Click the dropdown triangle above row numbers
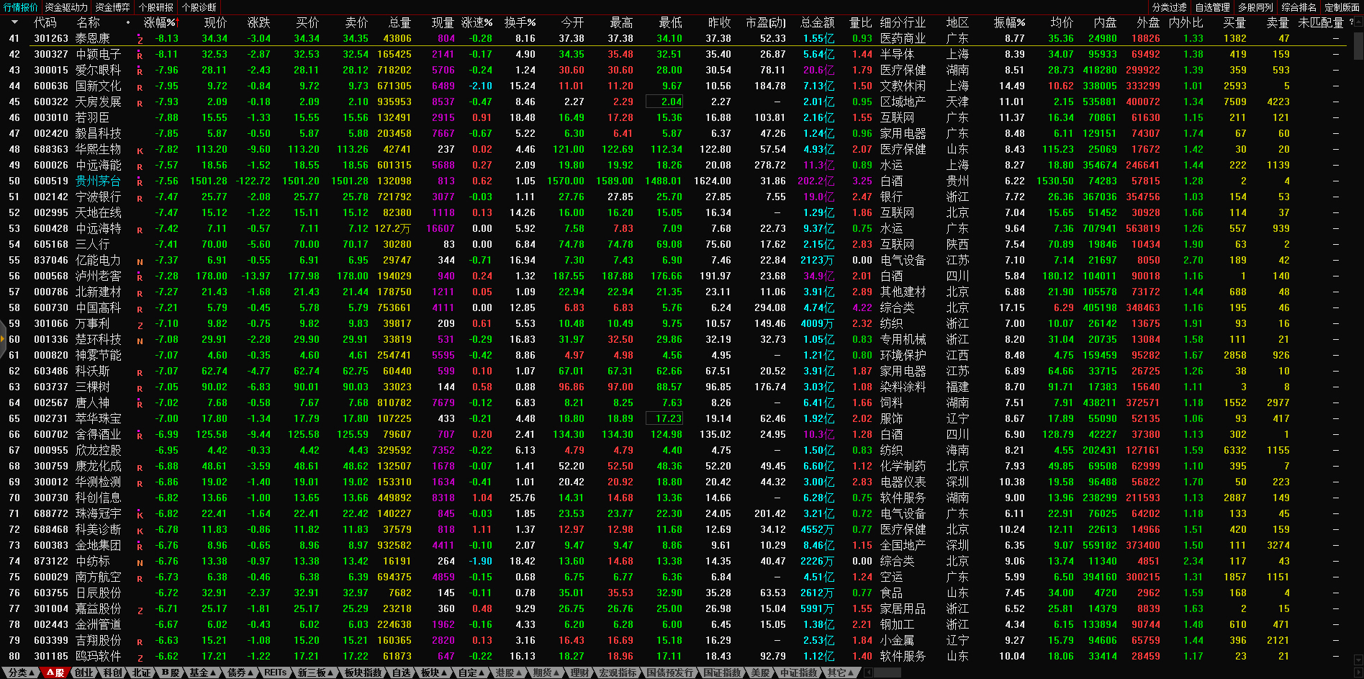This screenshot has width=1364, height=679. click(14, 23)
